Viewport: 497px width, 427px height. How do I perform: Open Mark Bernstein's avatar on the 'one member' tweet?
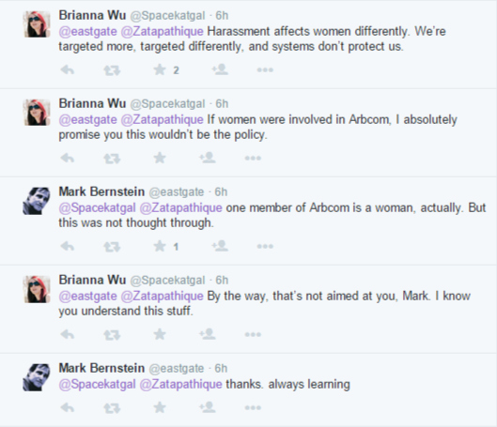click(37, 201)
